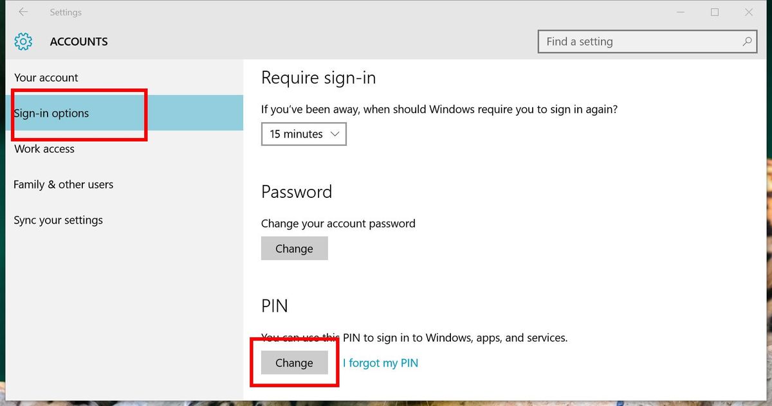Click the dropdown chevron next to '15 minutes'
This screenshot has width=772, height=406.
click(335, 134)
